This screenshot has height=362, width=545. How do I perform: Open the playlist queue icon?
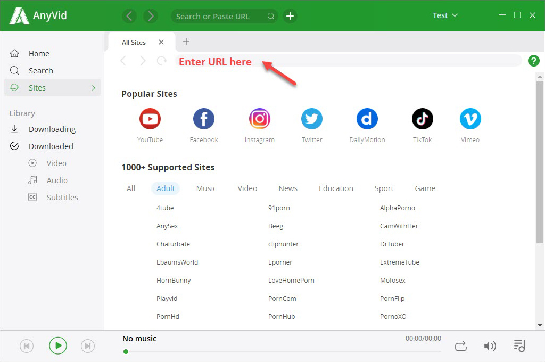point(519,346)
